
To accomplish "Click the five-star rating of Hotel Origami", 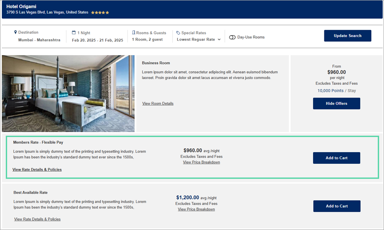I will [x=100, y=12].
